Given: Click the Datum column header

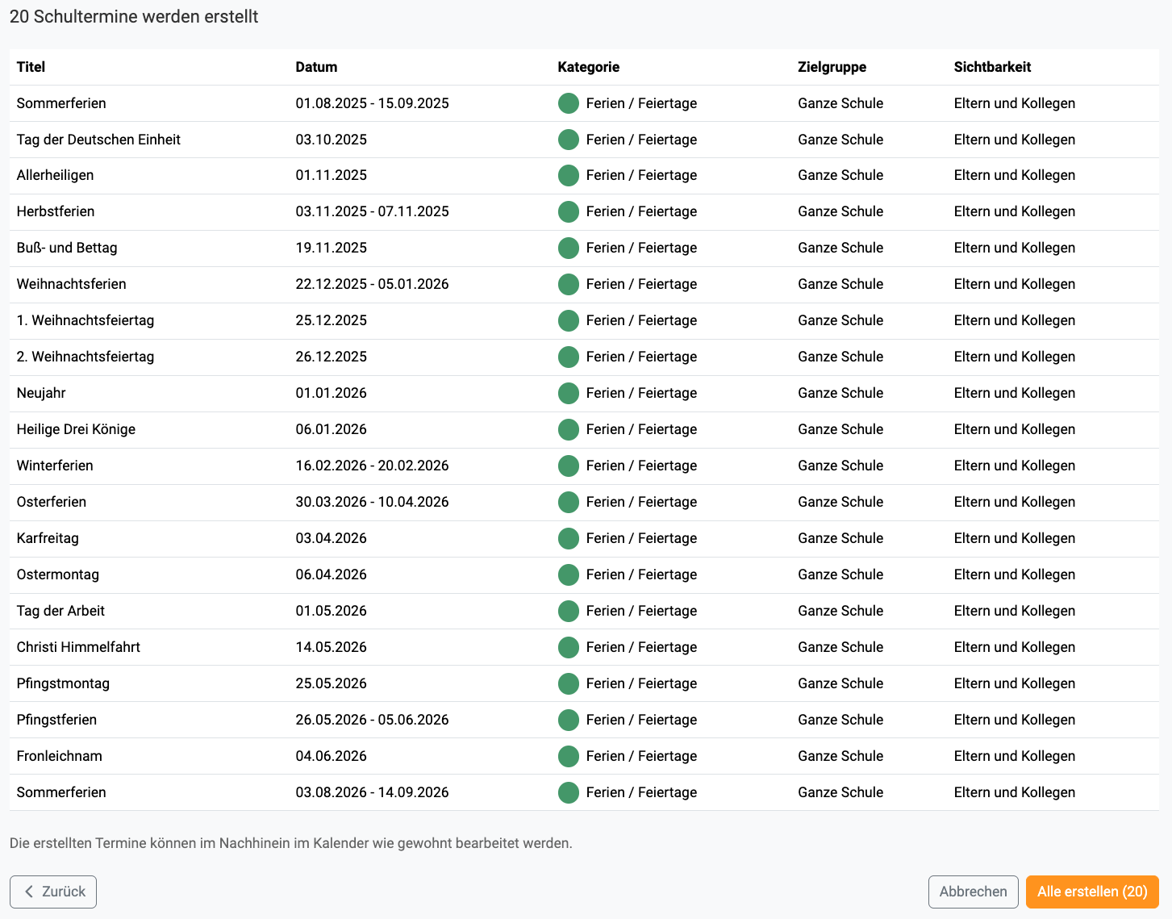Looking at the screenshot, I should tap(316, 67).
